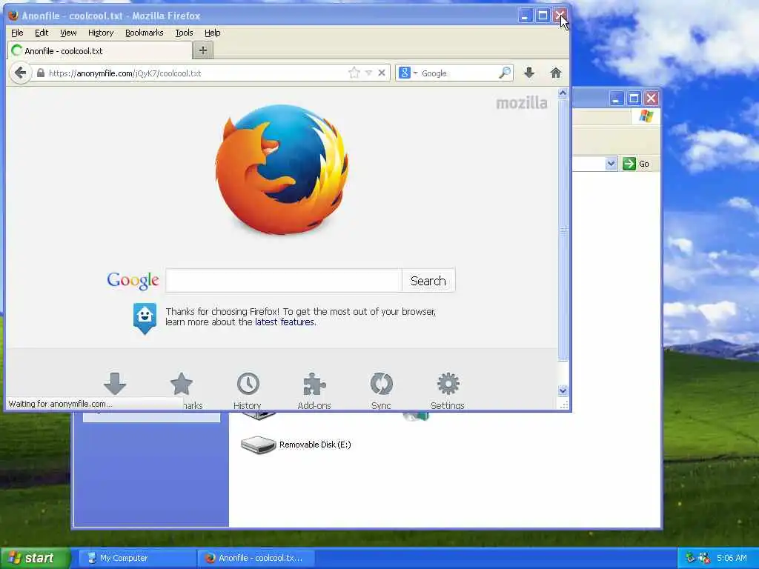The image size is (759, 569).
Task: Click the Firefox snippet mascot icon
Action: click(145, 318)
